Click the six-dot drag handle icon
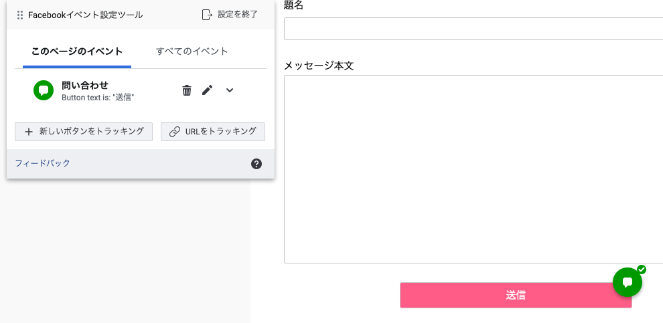Viewport: 663px width, 323px height. pos(20,15)
